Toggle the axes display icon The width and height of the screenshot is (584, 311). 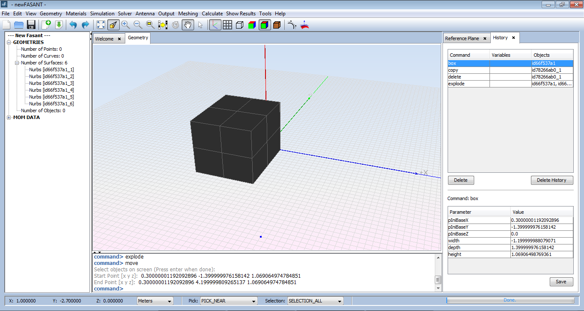pyautogui.click(x=215, y=25)
